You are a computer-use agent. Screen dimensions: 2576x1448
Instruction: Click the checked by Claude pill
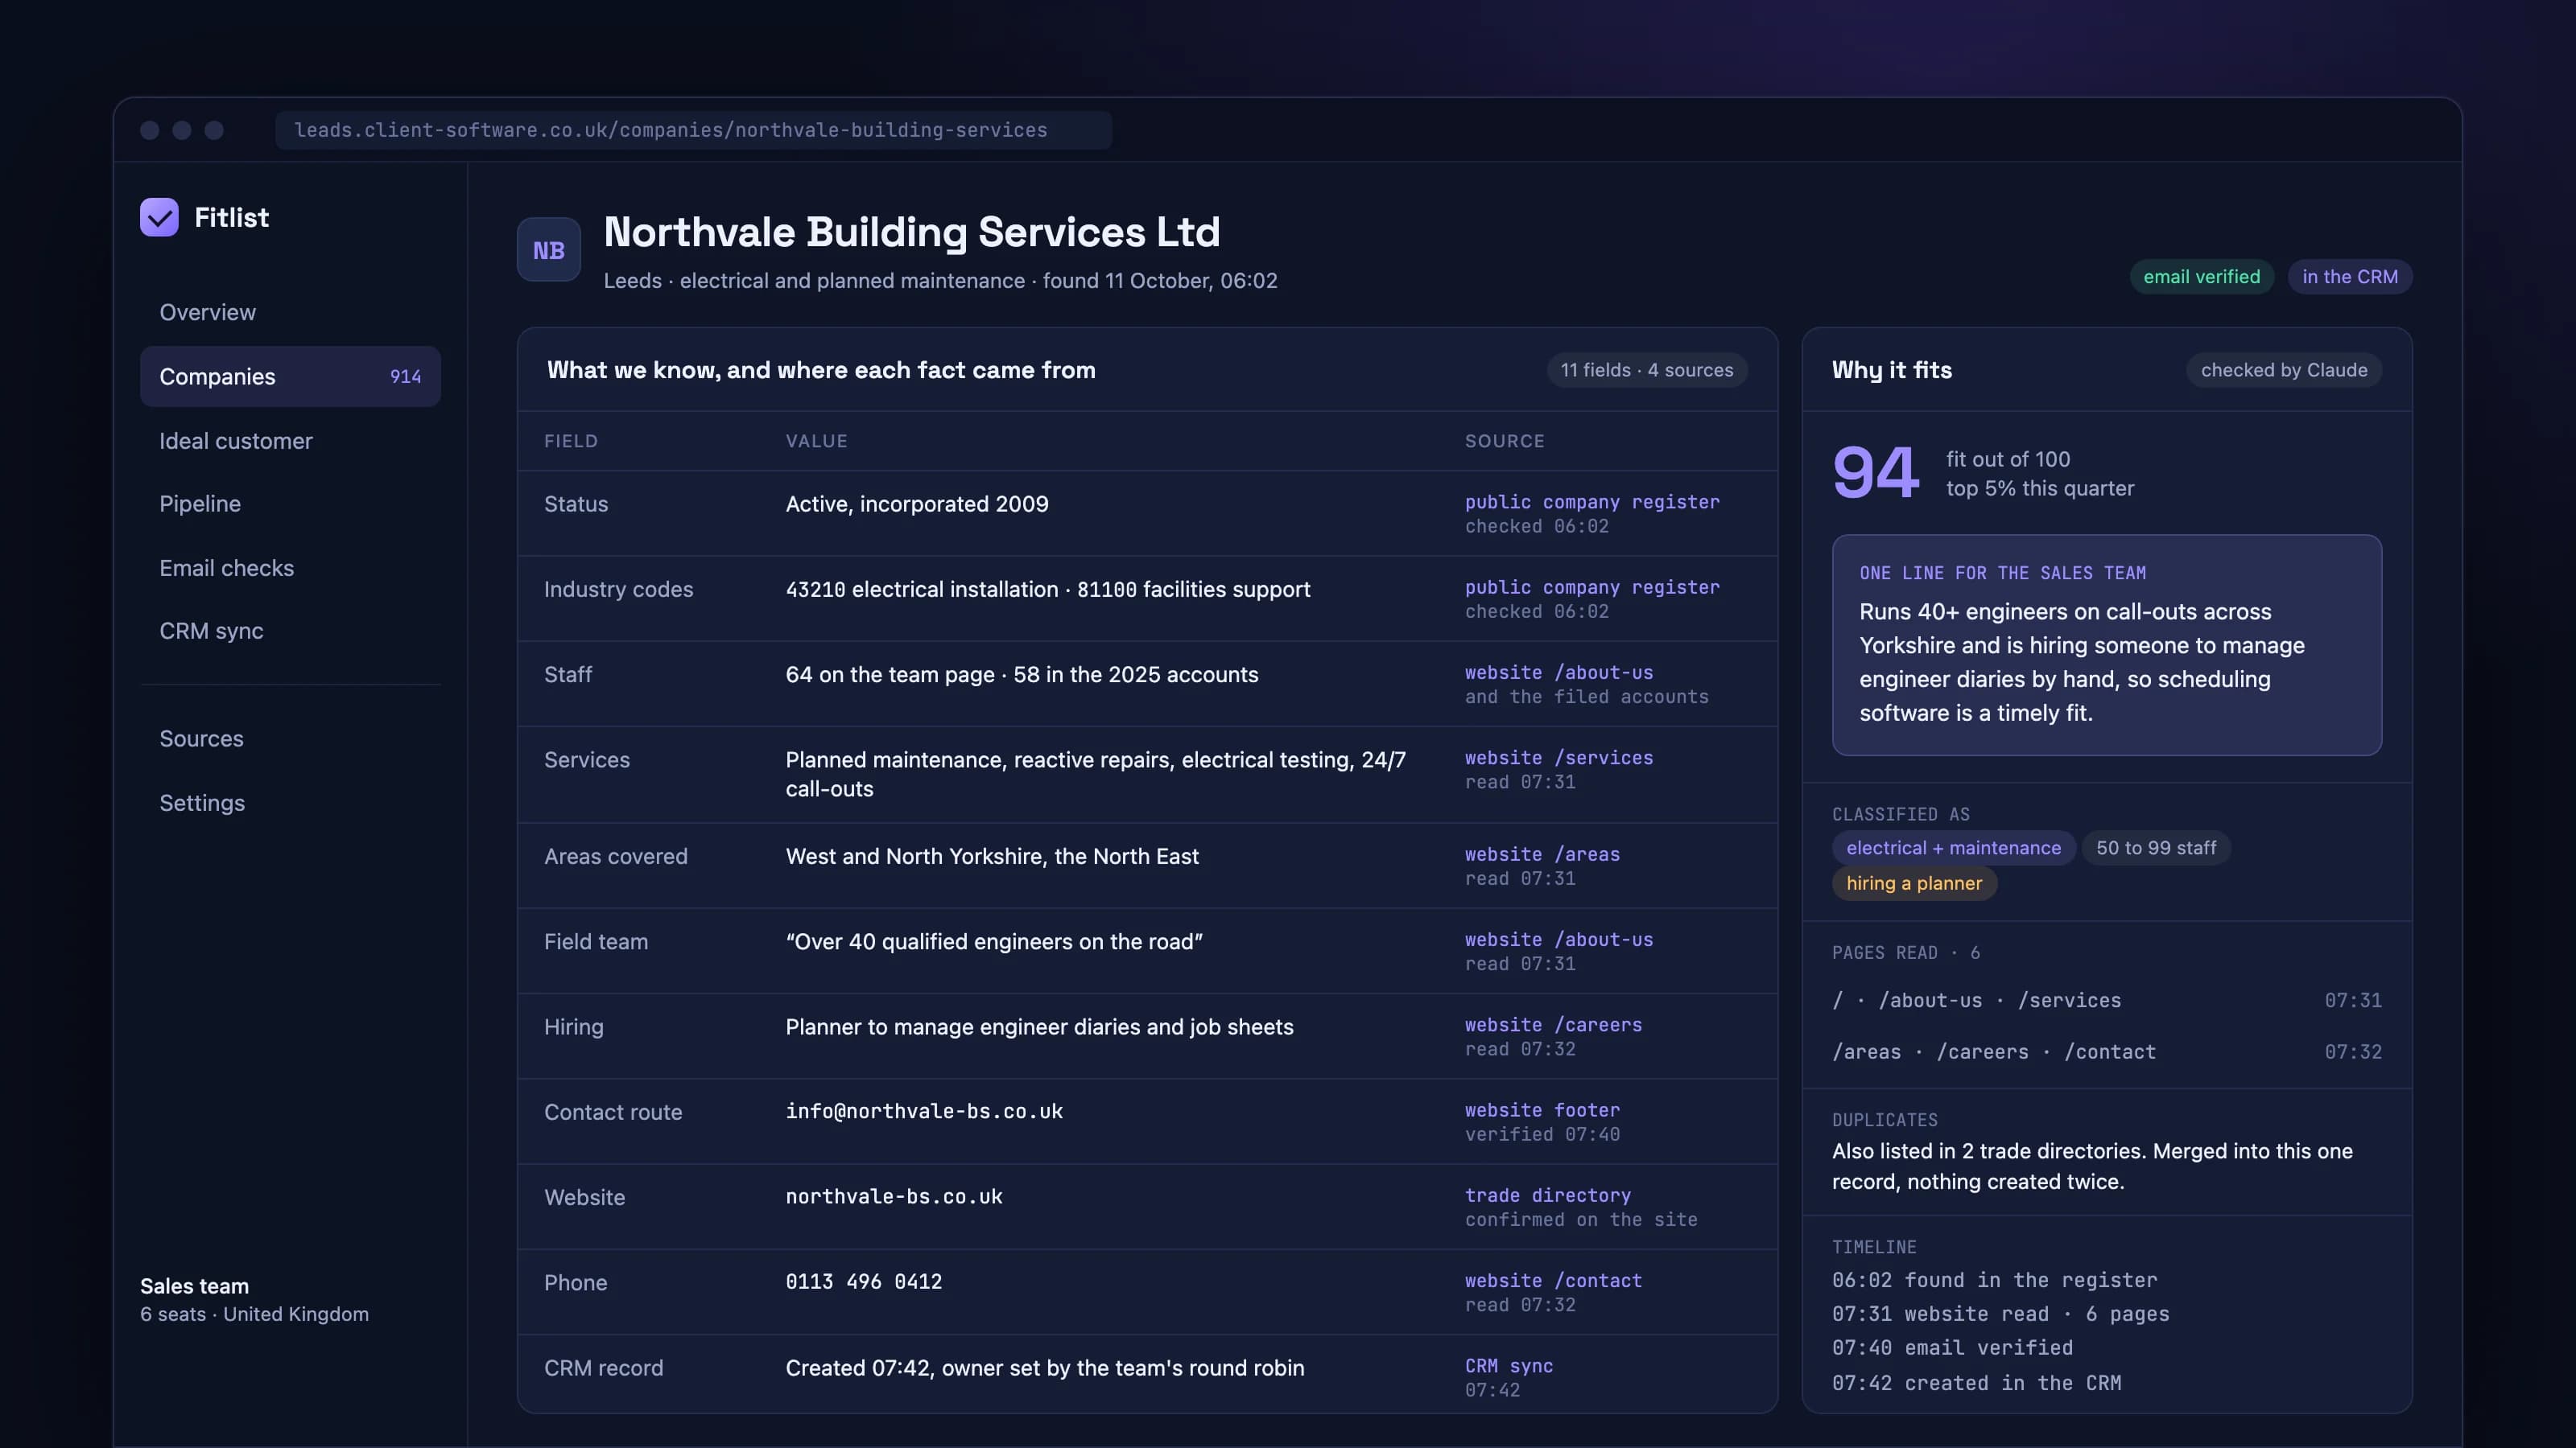tap(2283, 370)
